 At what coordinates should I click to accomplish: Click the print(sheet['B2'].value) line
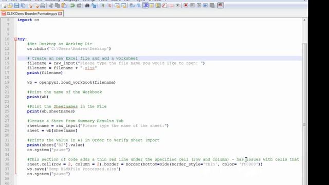pyautogui.click(x=56, y=145)
